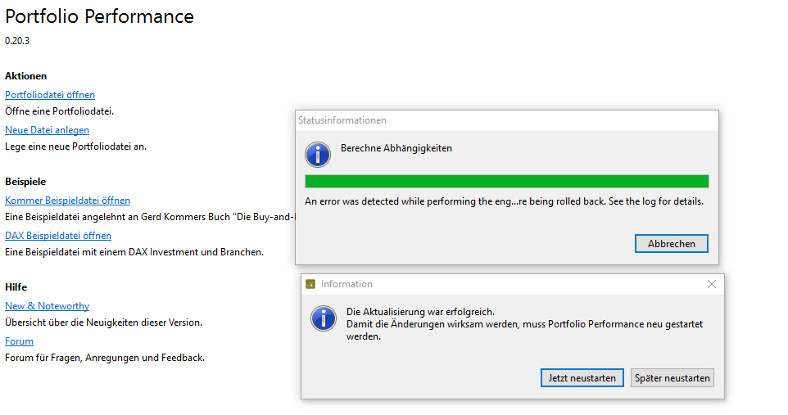Click the info icon in Statusinformationen dialog
The image size is (788, 415).
318,154
